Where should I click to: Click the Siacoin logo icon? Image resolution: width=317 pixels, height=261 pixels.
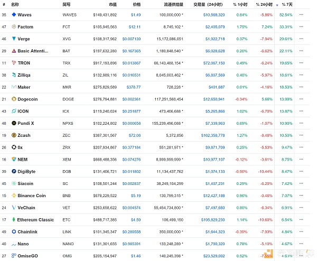coord(14,183)
